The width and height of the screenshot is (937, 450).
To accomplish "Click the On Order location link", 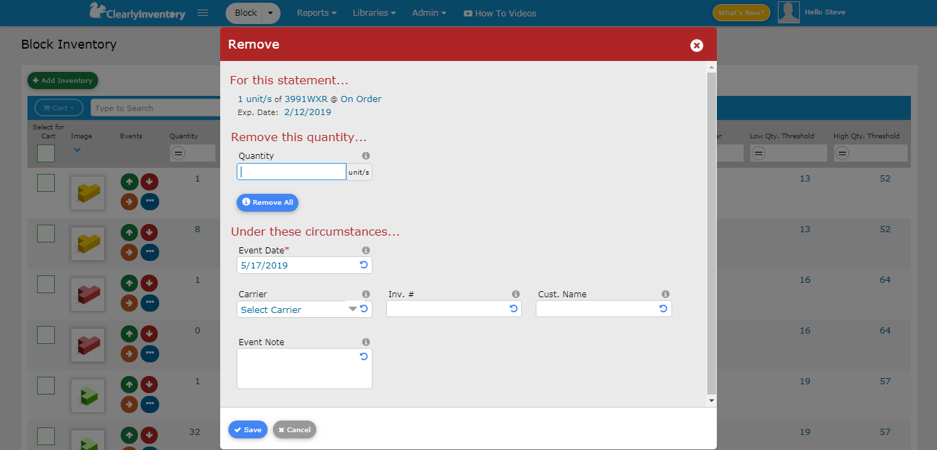I will [361, 99].
